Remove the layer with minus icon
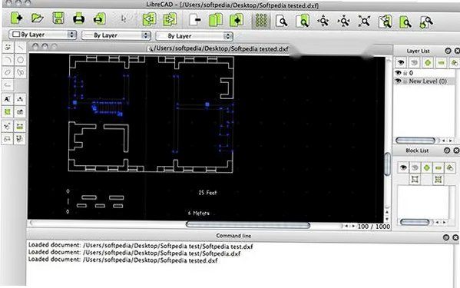 (x=441, y=63)
